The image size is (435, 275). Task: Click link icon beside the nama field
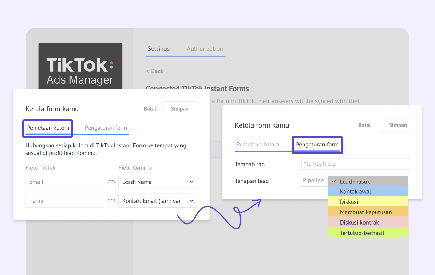point(111,201)
